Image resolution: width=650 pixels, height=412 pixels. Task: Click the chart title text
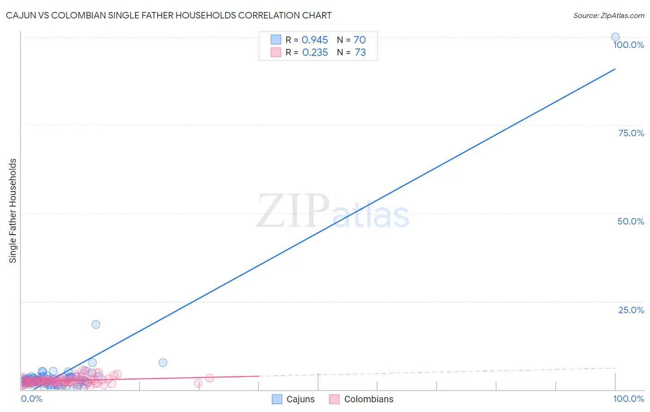169,15
